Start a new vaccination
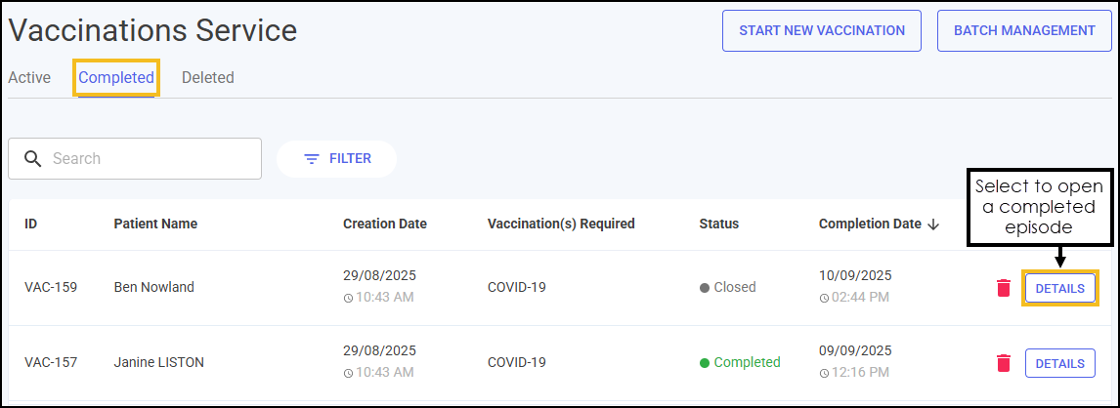The height and width of the screenshot is (408, 1120). click(822, 30)
